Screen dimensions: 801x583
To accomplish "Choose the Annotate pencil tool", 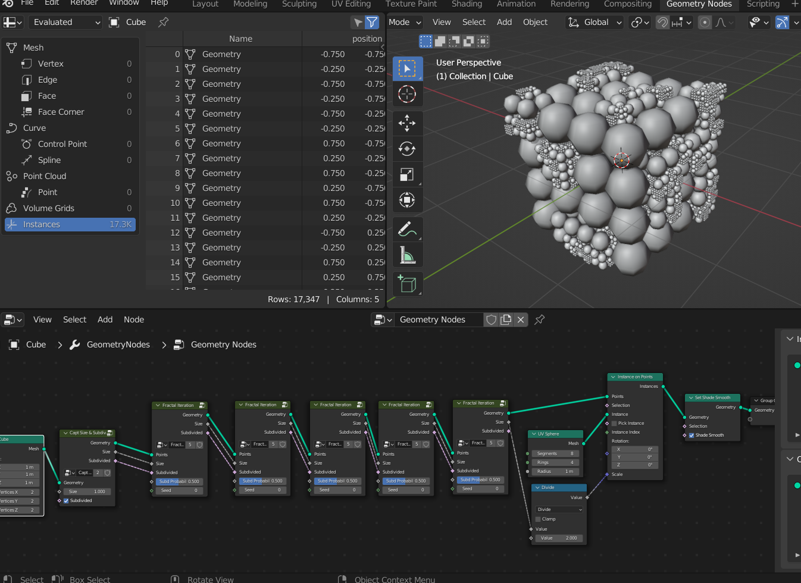I will [407, 229].
